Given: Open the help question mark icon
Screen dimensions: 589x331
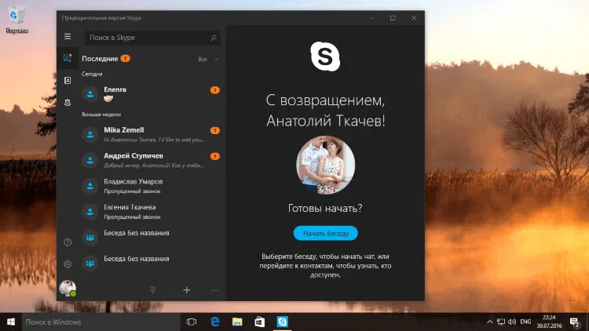Looking at the screenshot, I should coord(68,242).
